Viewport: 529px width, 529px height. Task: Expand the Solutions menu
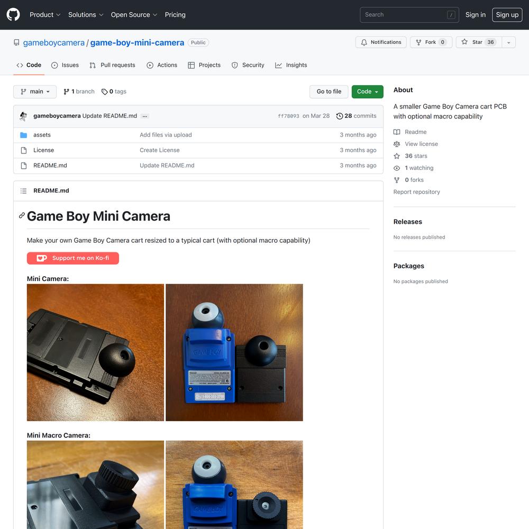click(85, 14)
